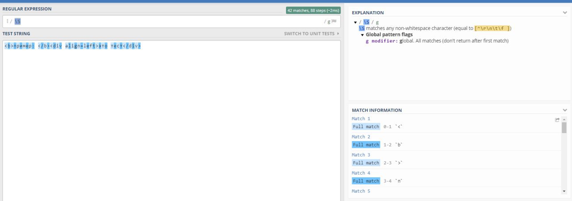Export matches using the share icon
572x201 pixels.
557,120
